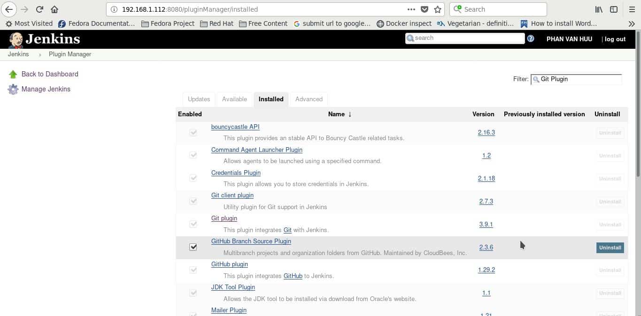Switch to the Updates tab

click(x=199, y=99)
